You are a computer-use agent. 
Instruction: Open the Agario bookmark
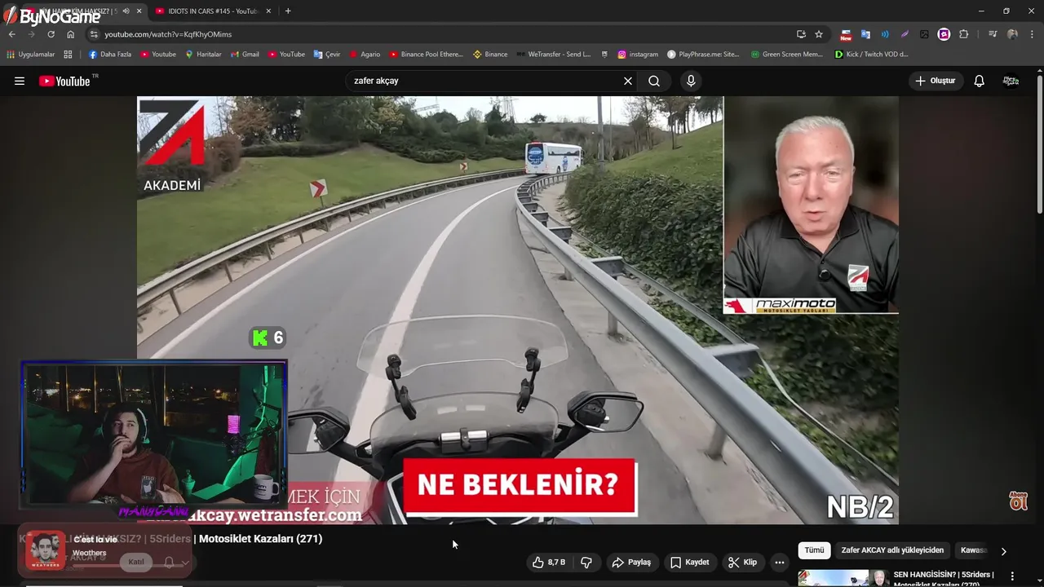pos(365,55)
